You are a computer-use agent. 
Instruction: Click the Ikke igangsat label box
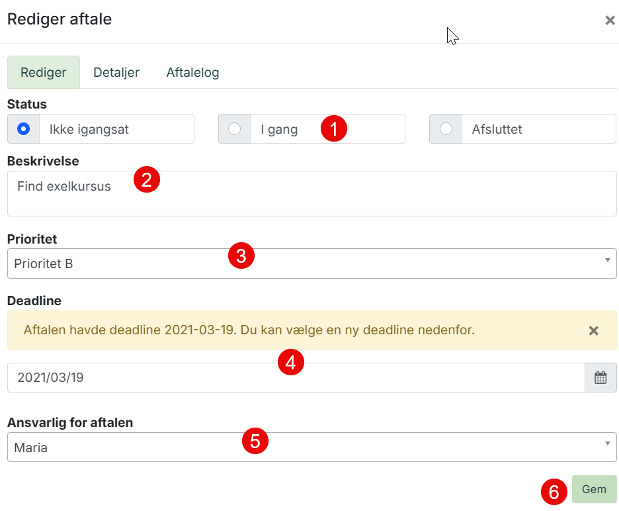point(116,129)
